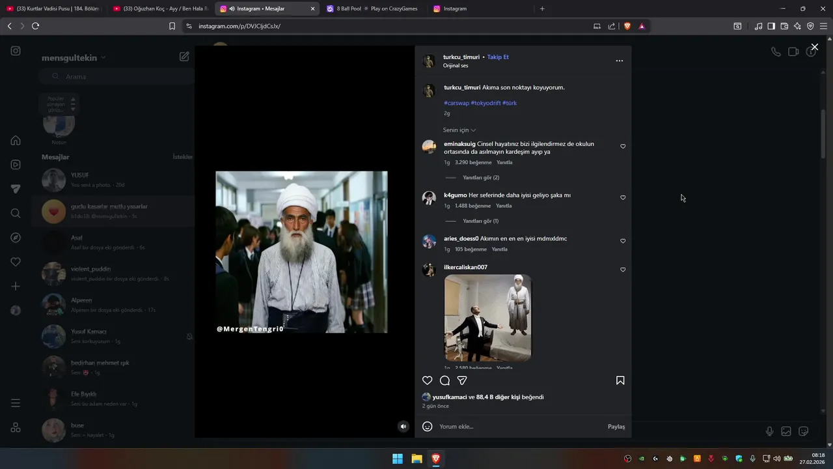Switch to the 8 Ball Pool tab
833x469 pixels.
coord(373,8)
